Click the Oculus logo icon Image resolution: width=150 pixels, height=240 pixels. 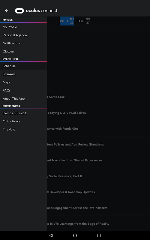[x=19, y=11]
